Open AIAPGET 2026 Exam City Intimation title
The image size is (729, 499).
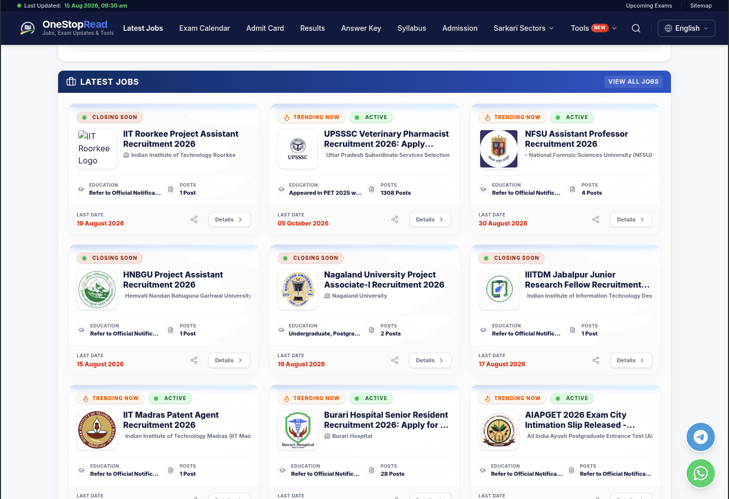pos(580,420)
